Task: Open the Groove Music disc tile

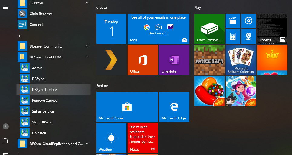Action: 248,21
